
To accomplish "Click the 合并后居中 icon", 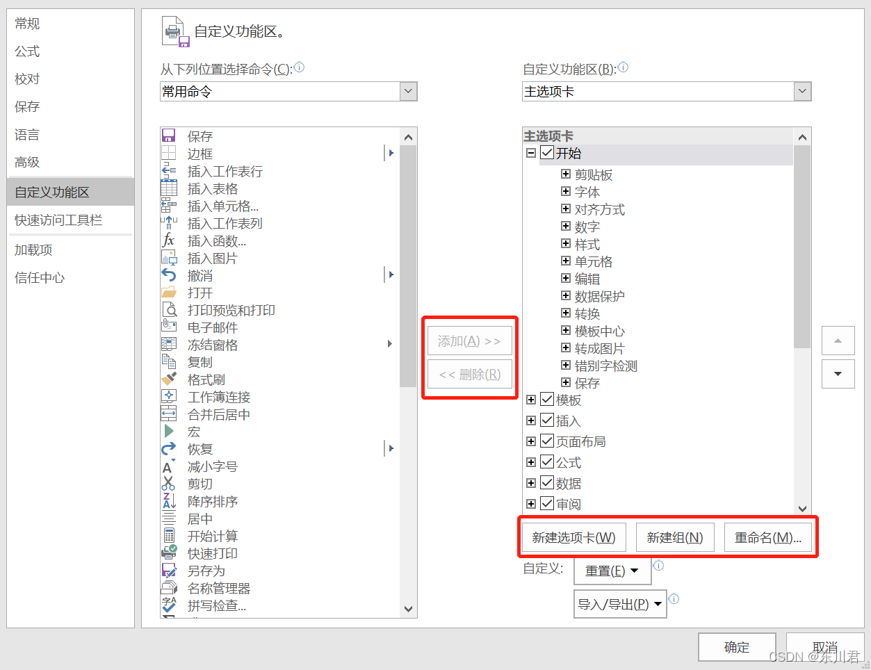I will point(169,414).
